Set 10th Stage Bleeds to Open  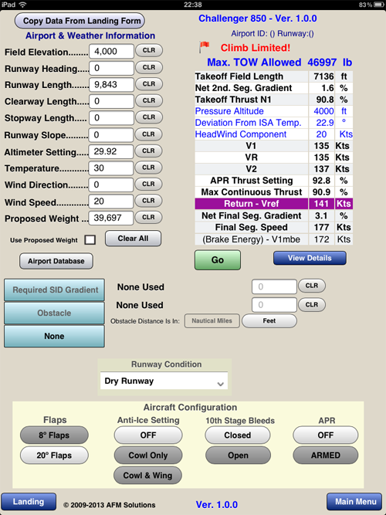(239, 456)
